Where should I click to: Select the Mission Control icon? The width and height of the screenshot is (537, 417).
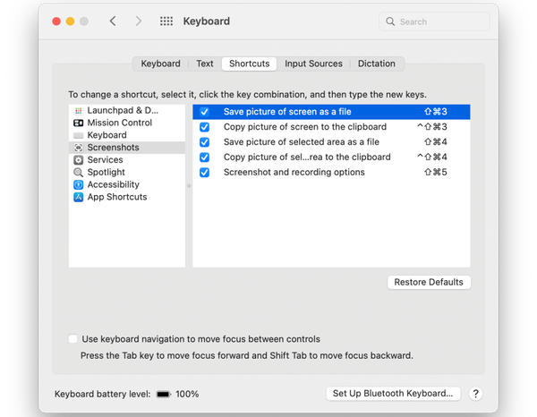click(79, 123)
